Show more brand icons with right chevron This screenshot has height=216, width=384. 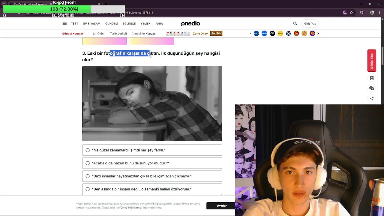coord(318,34)
